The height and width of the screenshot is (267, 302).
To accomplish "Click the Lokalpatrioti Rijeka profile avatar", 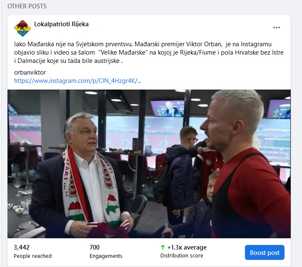I will [x=22, y=28].
